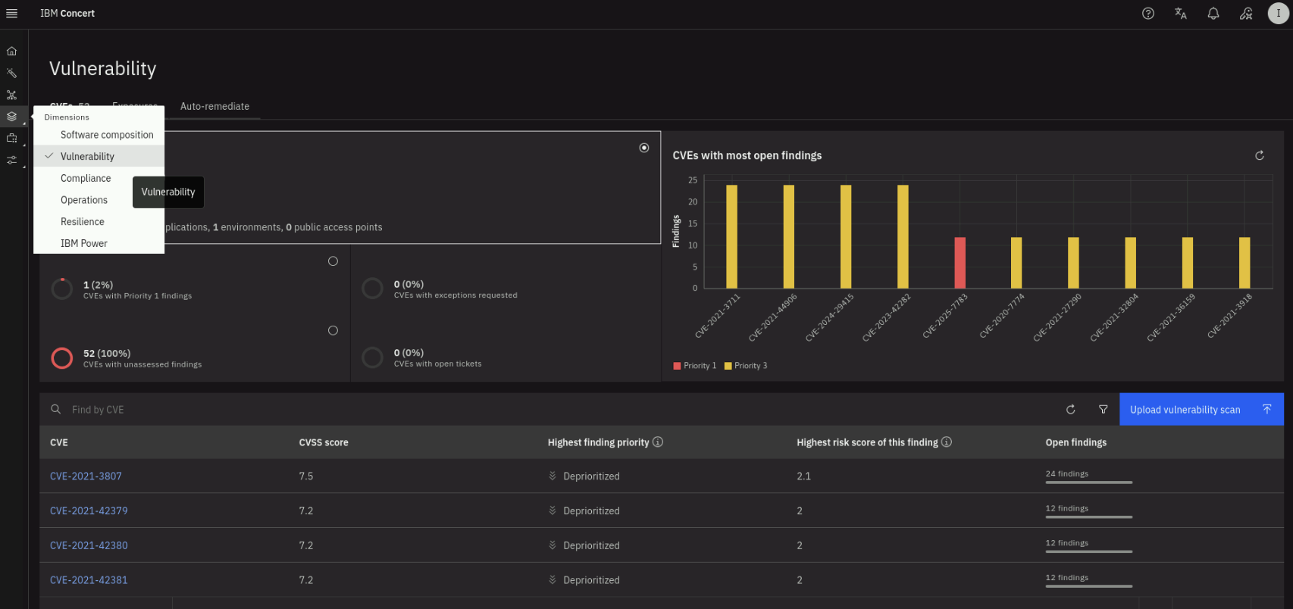This screenshot has width=1293, height=609.
Task: Toggle Priority 1 legend color swatch
Action: pos(677,366)
